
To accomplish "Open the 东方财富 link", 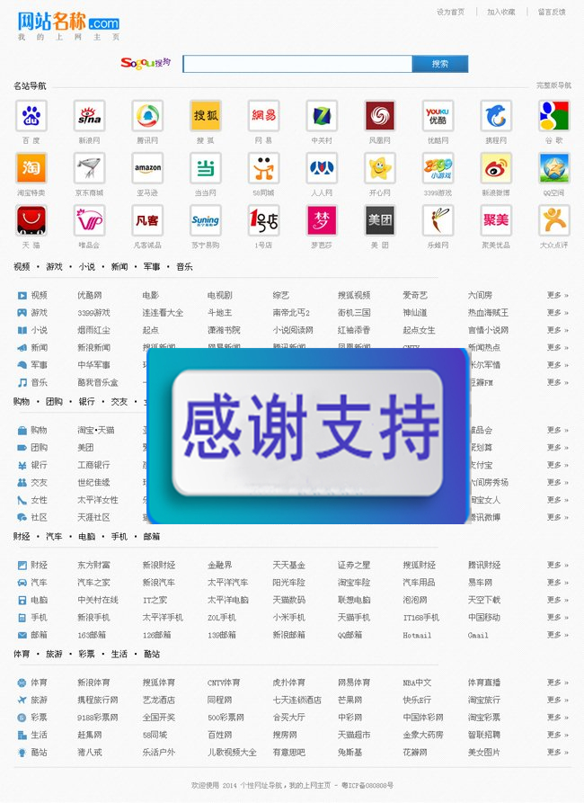I will pos(93,565).
